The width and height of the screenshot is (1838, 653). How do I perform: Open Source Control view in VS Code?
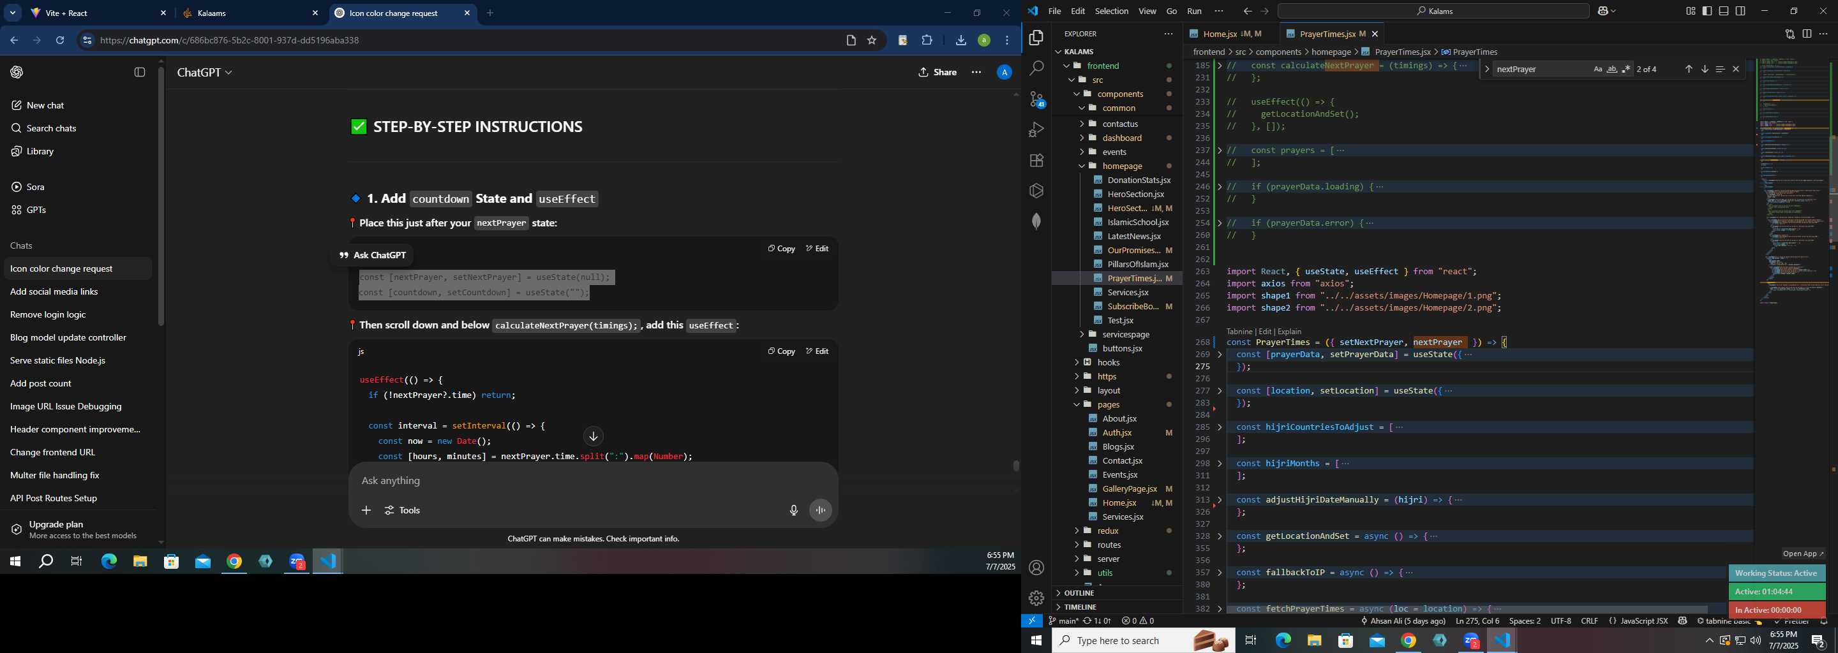point(1036,99)
